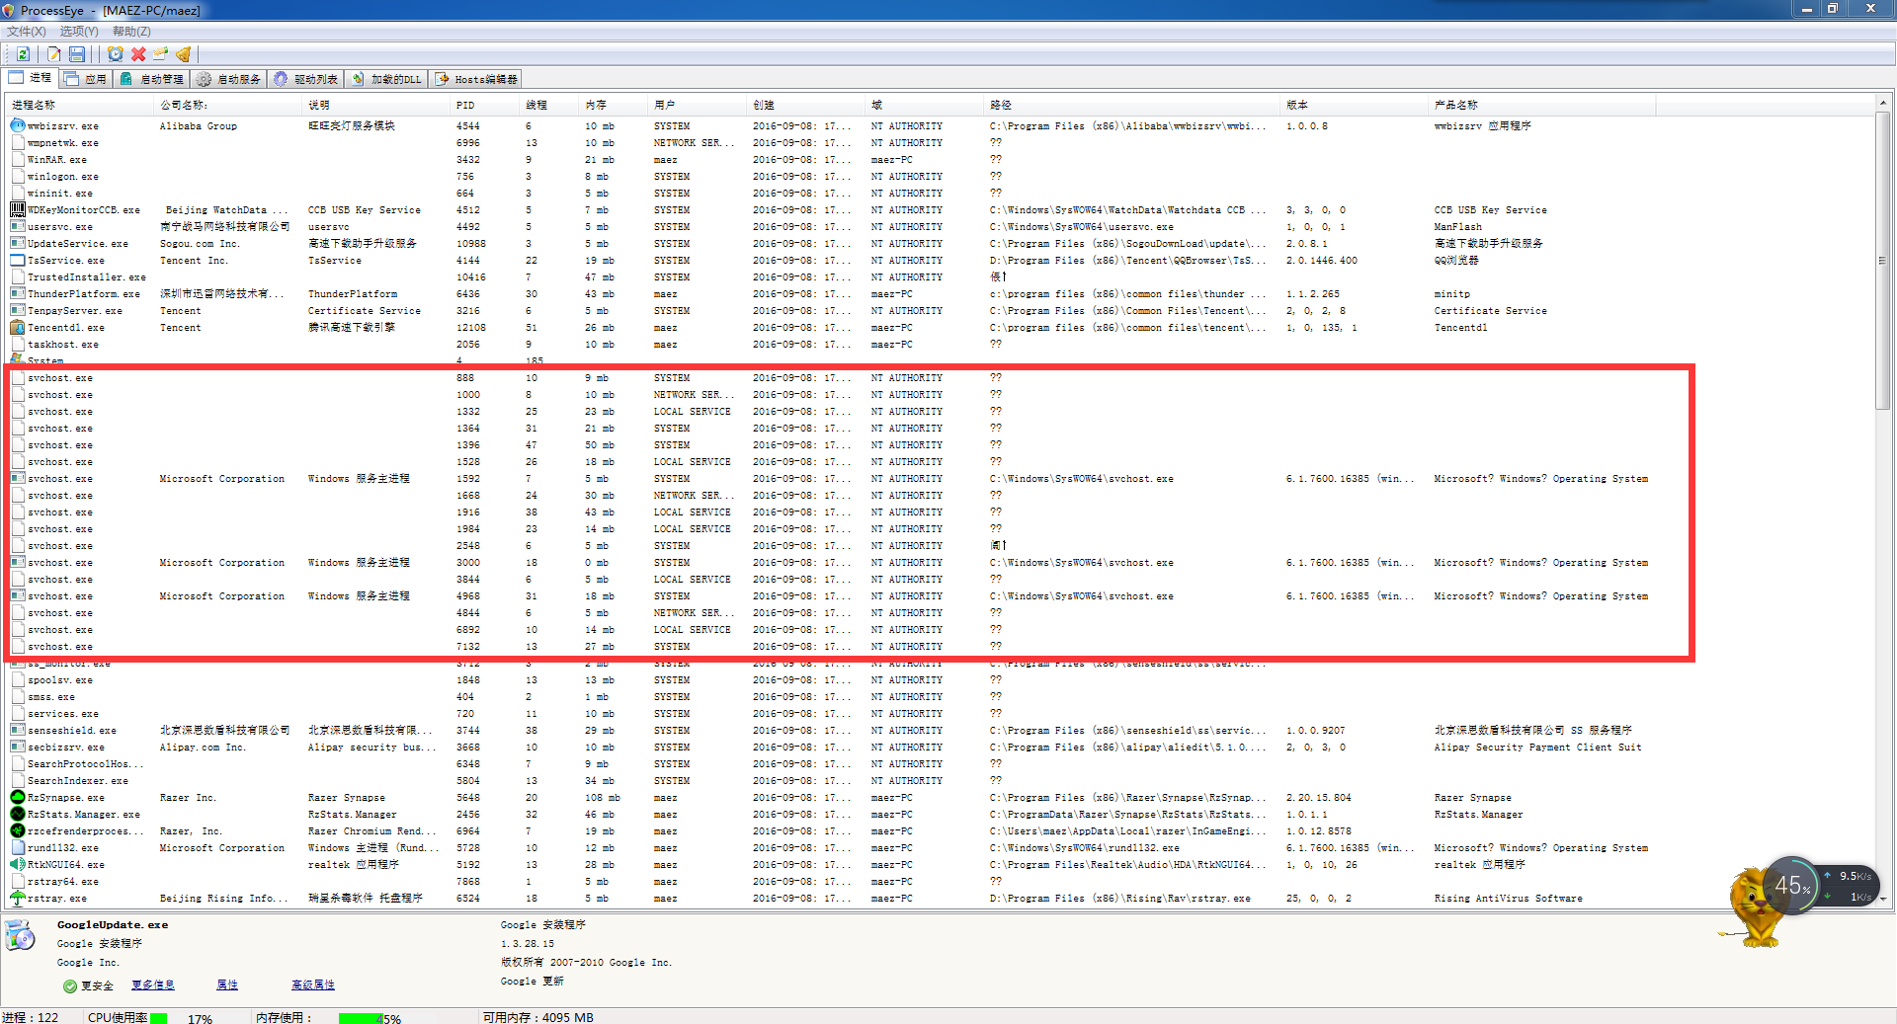This screenshot has height=1024, width=1897.
Task: Click the rundll32.exe process icon
Action: [18, 847]
